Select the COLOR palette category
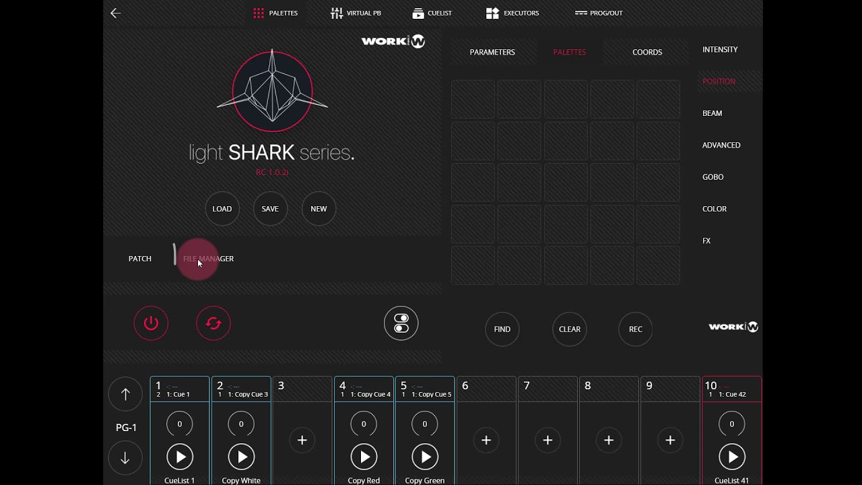The height and width of the screenshot is (485, 862). point(715,209)
